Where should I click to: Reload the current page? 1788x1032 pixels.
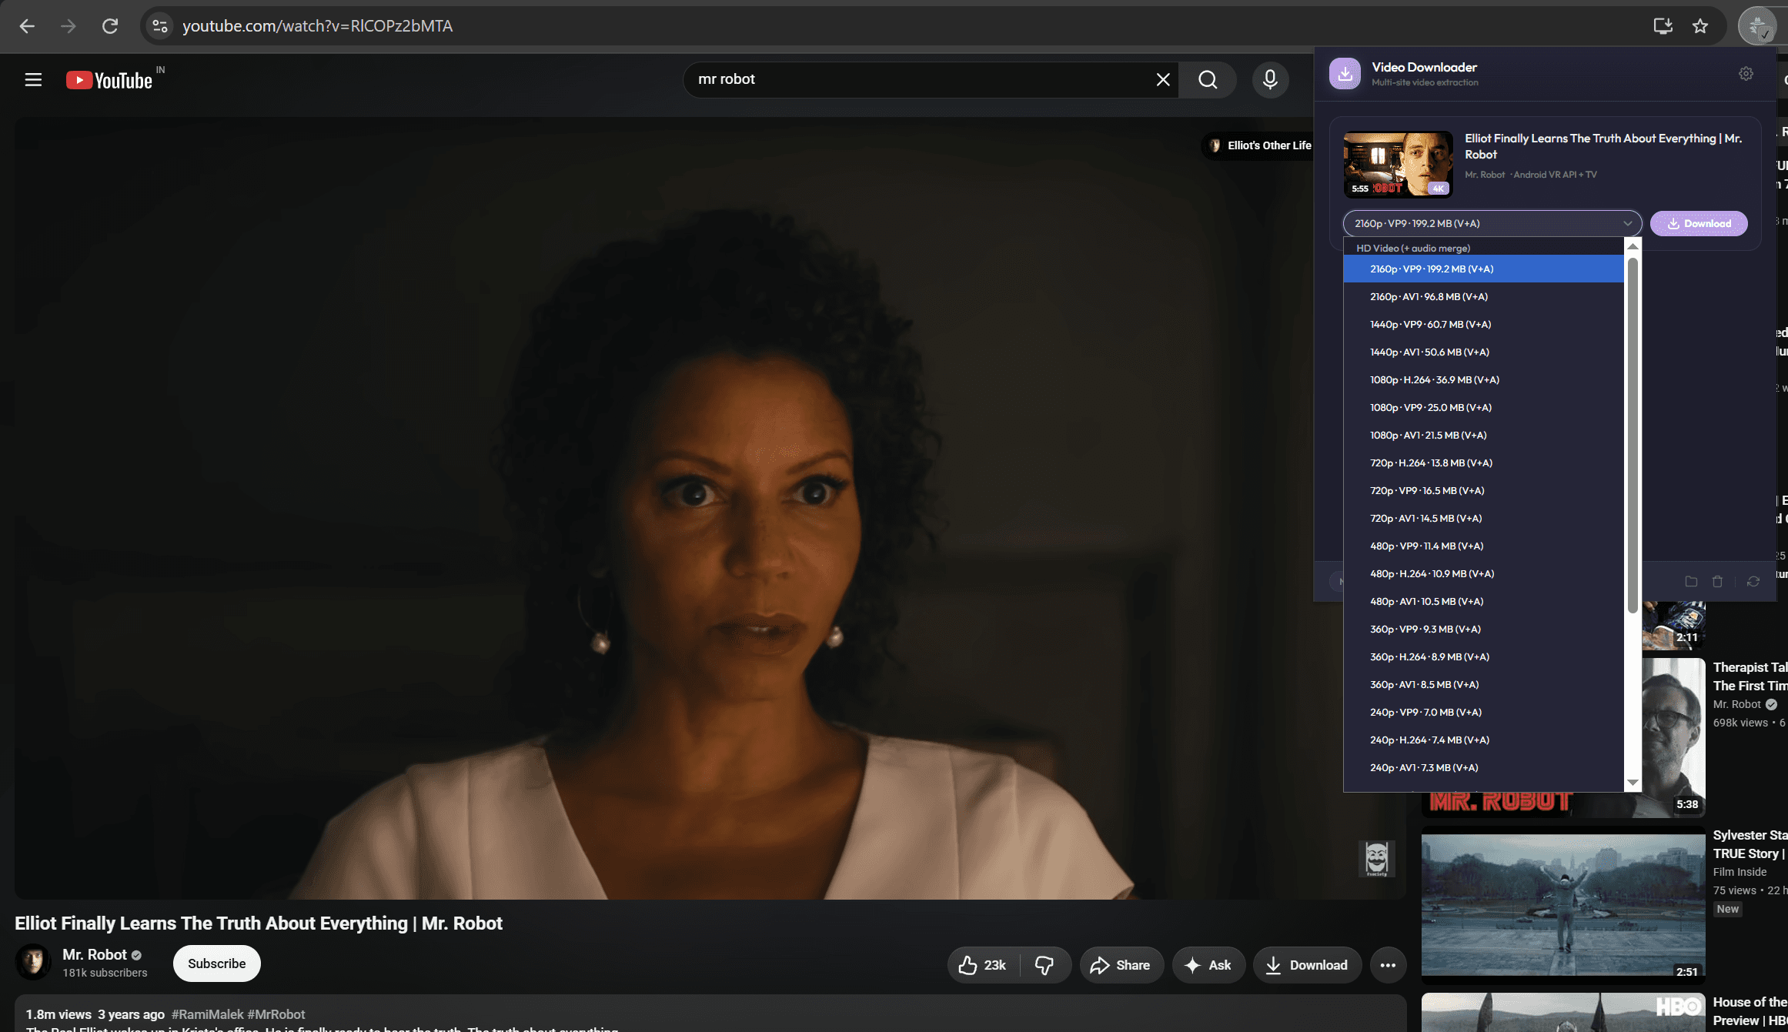[110, 26]
